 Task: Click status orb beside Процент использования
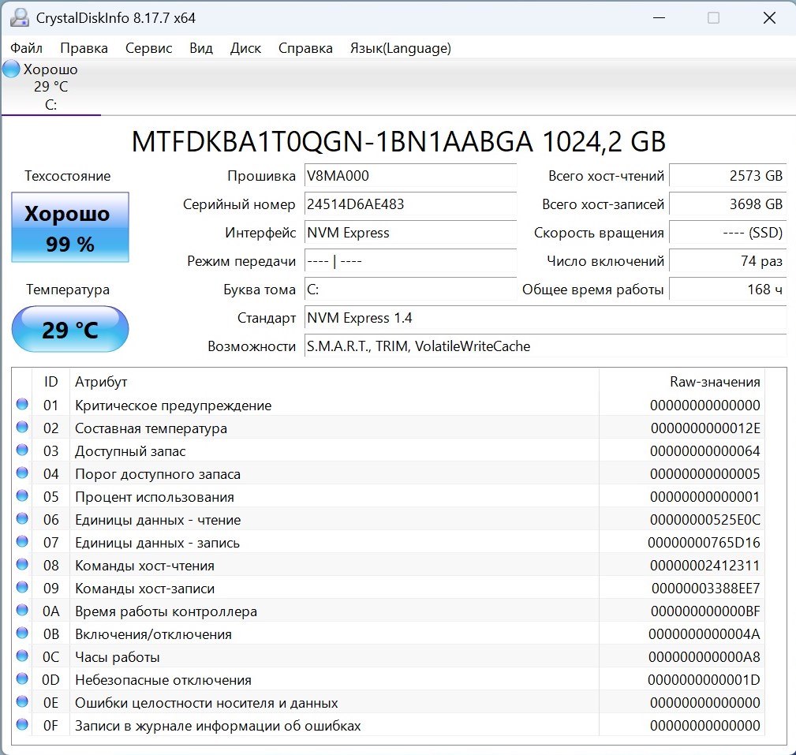pyautogui.click(x=22, y=497)
